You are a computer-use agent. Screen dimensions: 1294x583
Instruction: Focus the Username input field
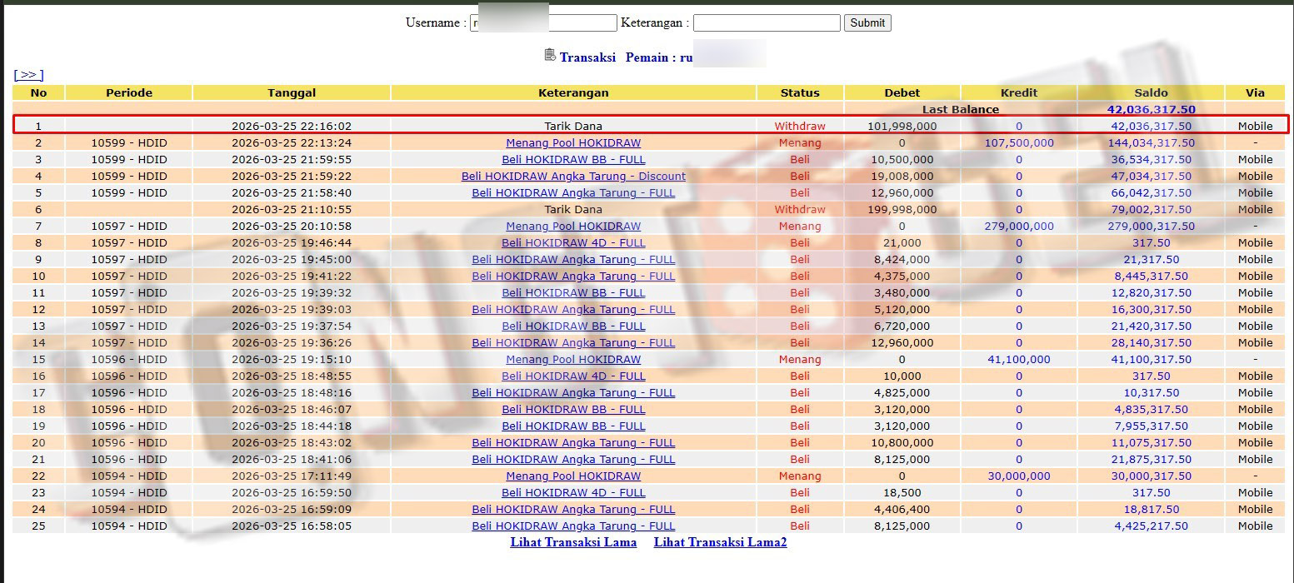click(543, 22)
